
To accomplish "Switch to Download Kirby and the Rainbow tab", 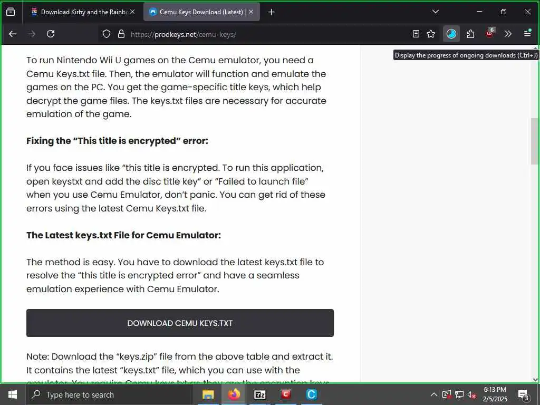I will [x=83, y=12].
